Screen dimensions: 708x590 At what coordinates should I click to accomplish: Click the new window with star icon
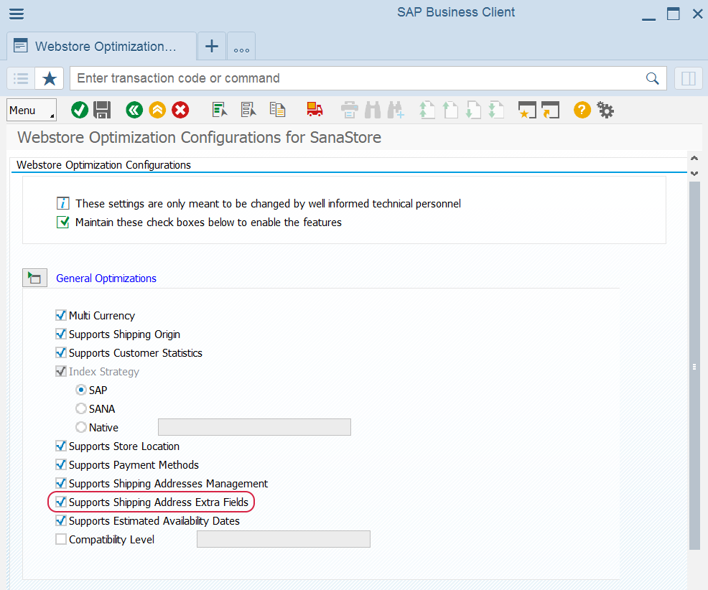(x=527, y=110)
